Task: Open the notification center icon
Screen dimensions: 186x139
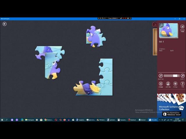Action: point(183,120)
